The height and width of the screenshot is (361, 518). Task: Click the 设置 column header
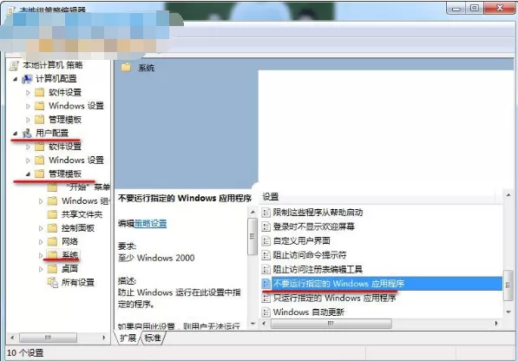pyautogui.click(x=377, y=197)
